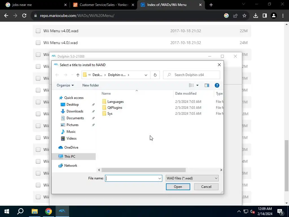Click the browser page vertical scrollbar
The image size is (289, 217).
point(286,166)
